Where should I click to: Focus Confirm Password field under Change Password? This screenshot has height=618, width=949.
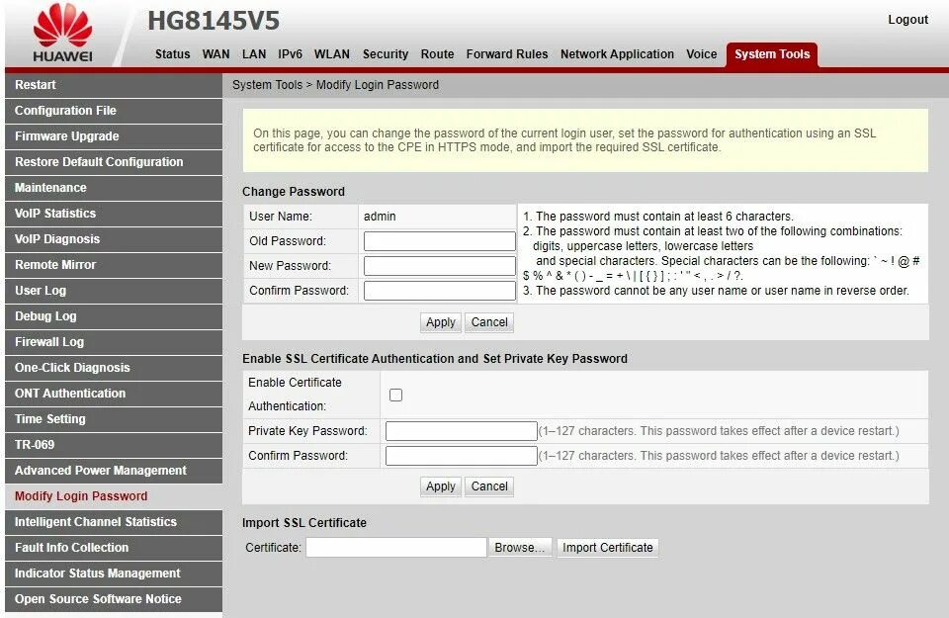[439, 291]
